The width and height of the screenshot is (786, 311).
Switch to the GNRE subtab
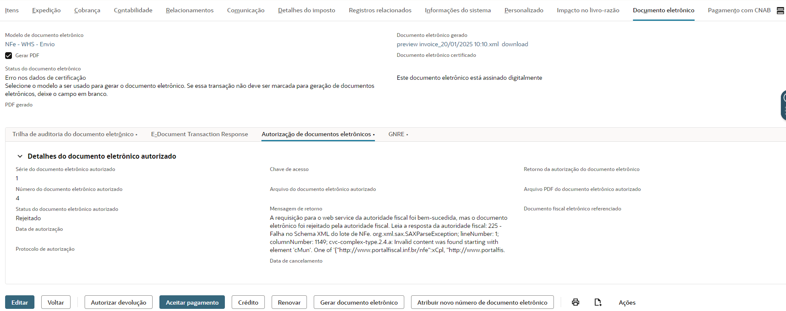pyautogui.click(x=396, y=134)
